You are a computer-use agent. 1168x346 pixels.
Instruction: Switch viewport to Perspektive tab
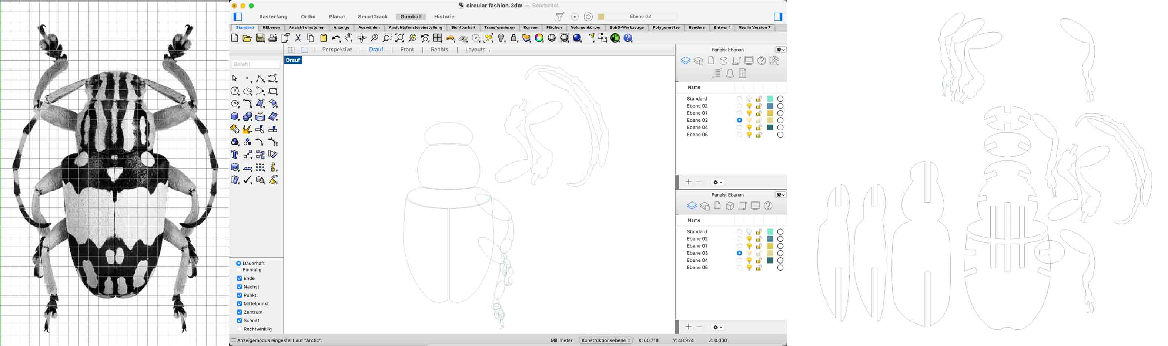(337, 50)
